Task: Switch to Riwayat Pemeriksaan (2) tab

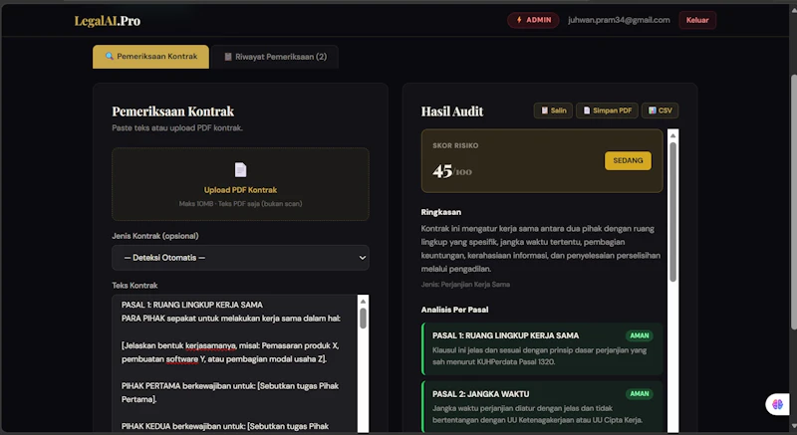Action: pos(275,57)
